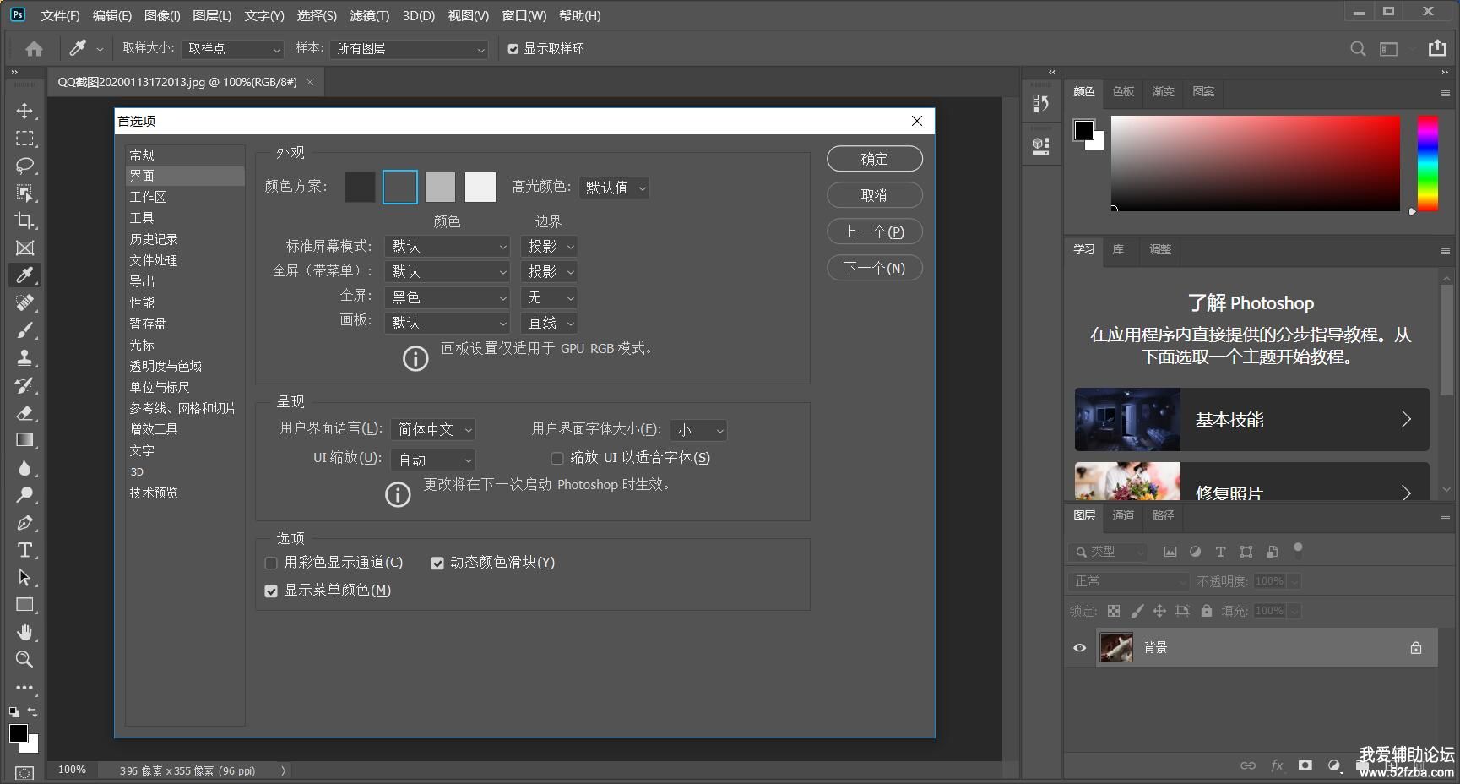The height and width of the screenshot is (784, 1460).
Task: Select the Lasso tool
Action: tap(24, 166)
